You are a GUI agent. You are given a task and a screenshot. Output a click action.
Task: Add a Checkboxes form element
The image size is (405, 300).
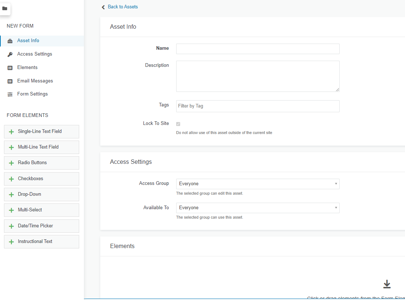tap(41, 179)
